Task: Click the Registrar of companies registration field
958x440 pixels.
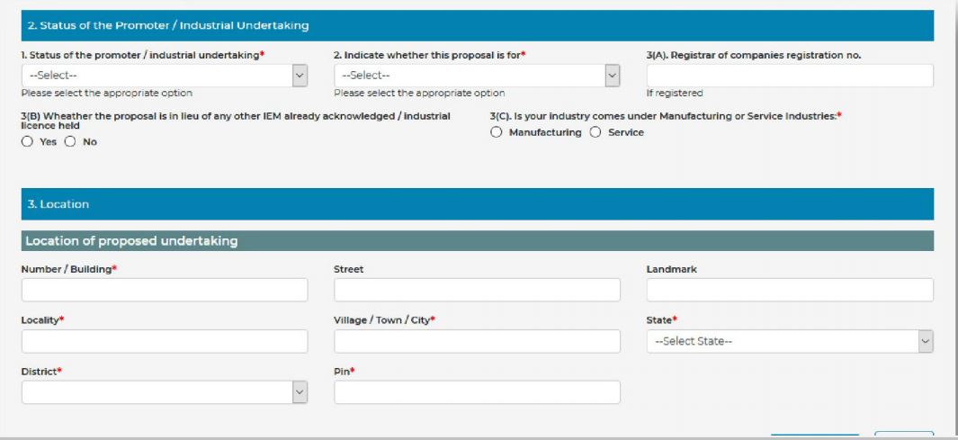Action: (789, 76)
